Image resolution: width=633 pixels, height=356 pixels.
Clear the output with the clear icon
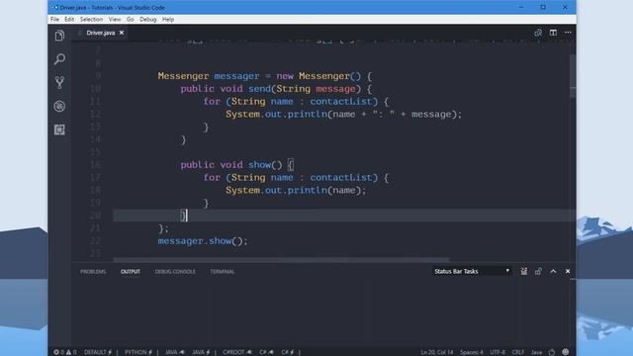[x=523, y=271]
